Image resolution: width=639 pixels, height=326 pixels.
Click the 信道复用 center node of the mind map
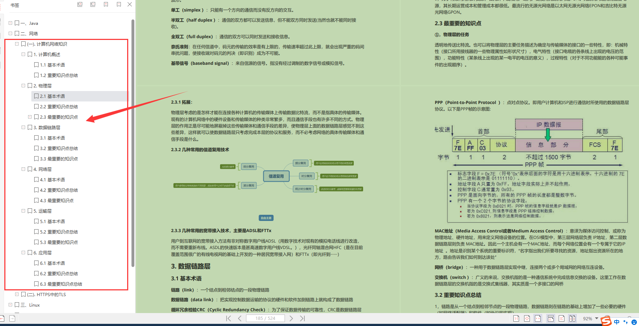coord(276,176)
